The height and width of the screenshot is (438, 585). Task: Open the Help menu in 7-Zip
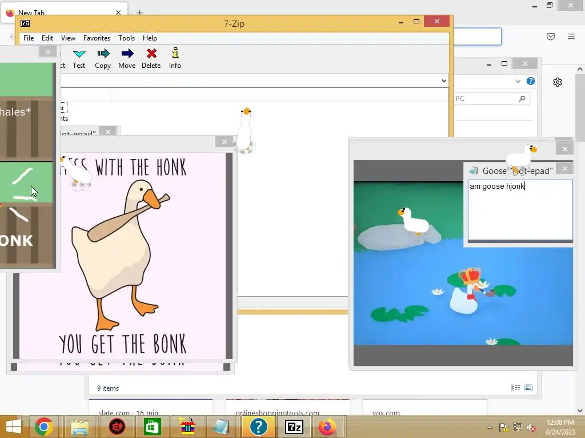[x=150, y=38]
